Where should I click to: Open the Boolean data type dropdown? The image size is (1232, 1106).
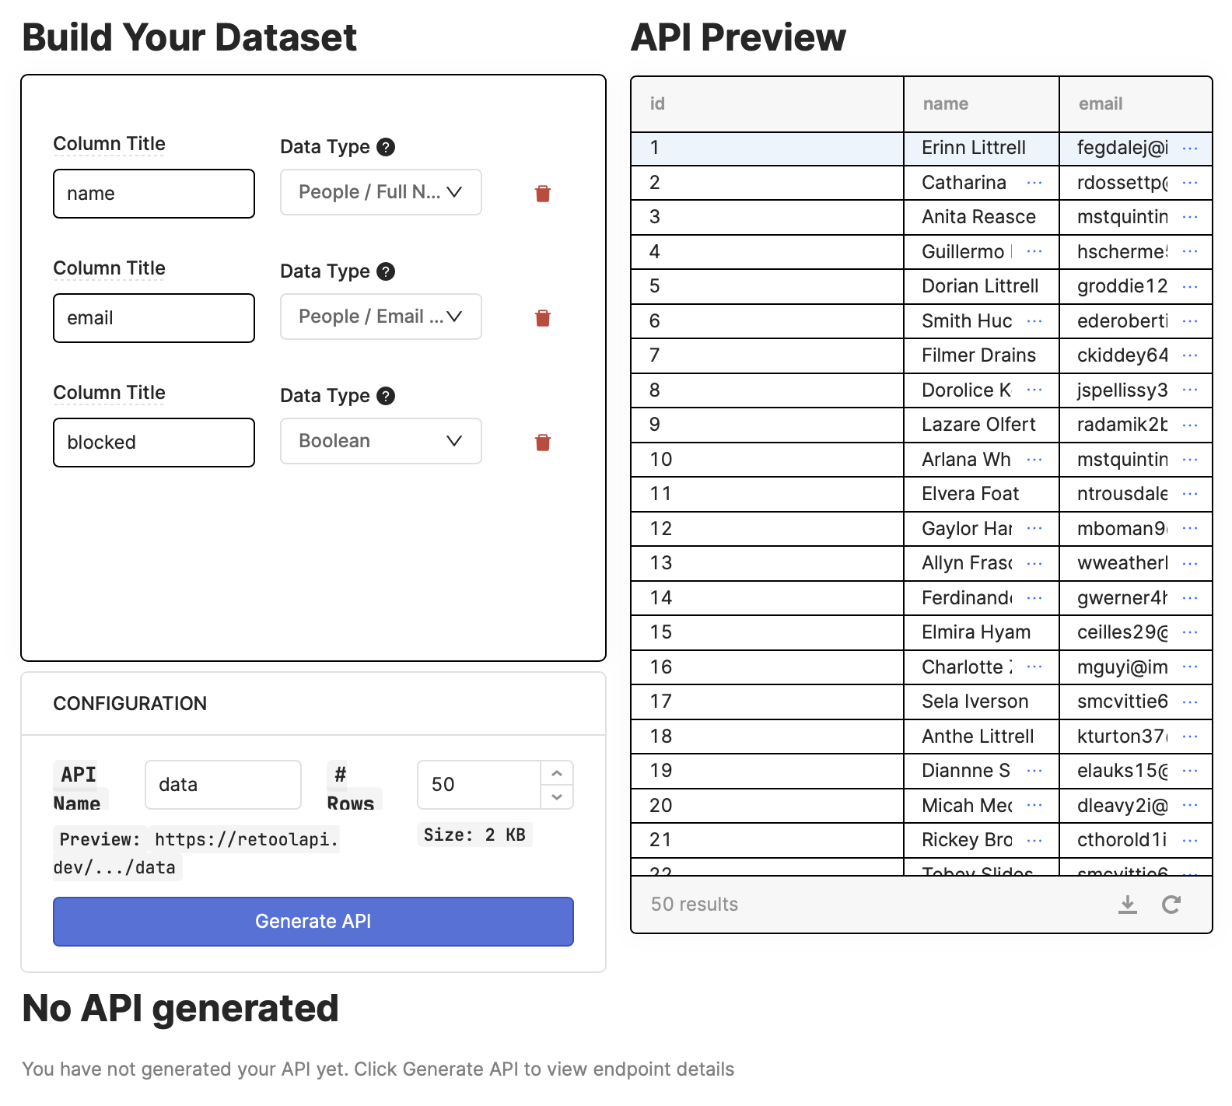(380, 441)
